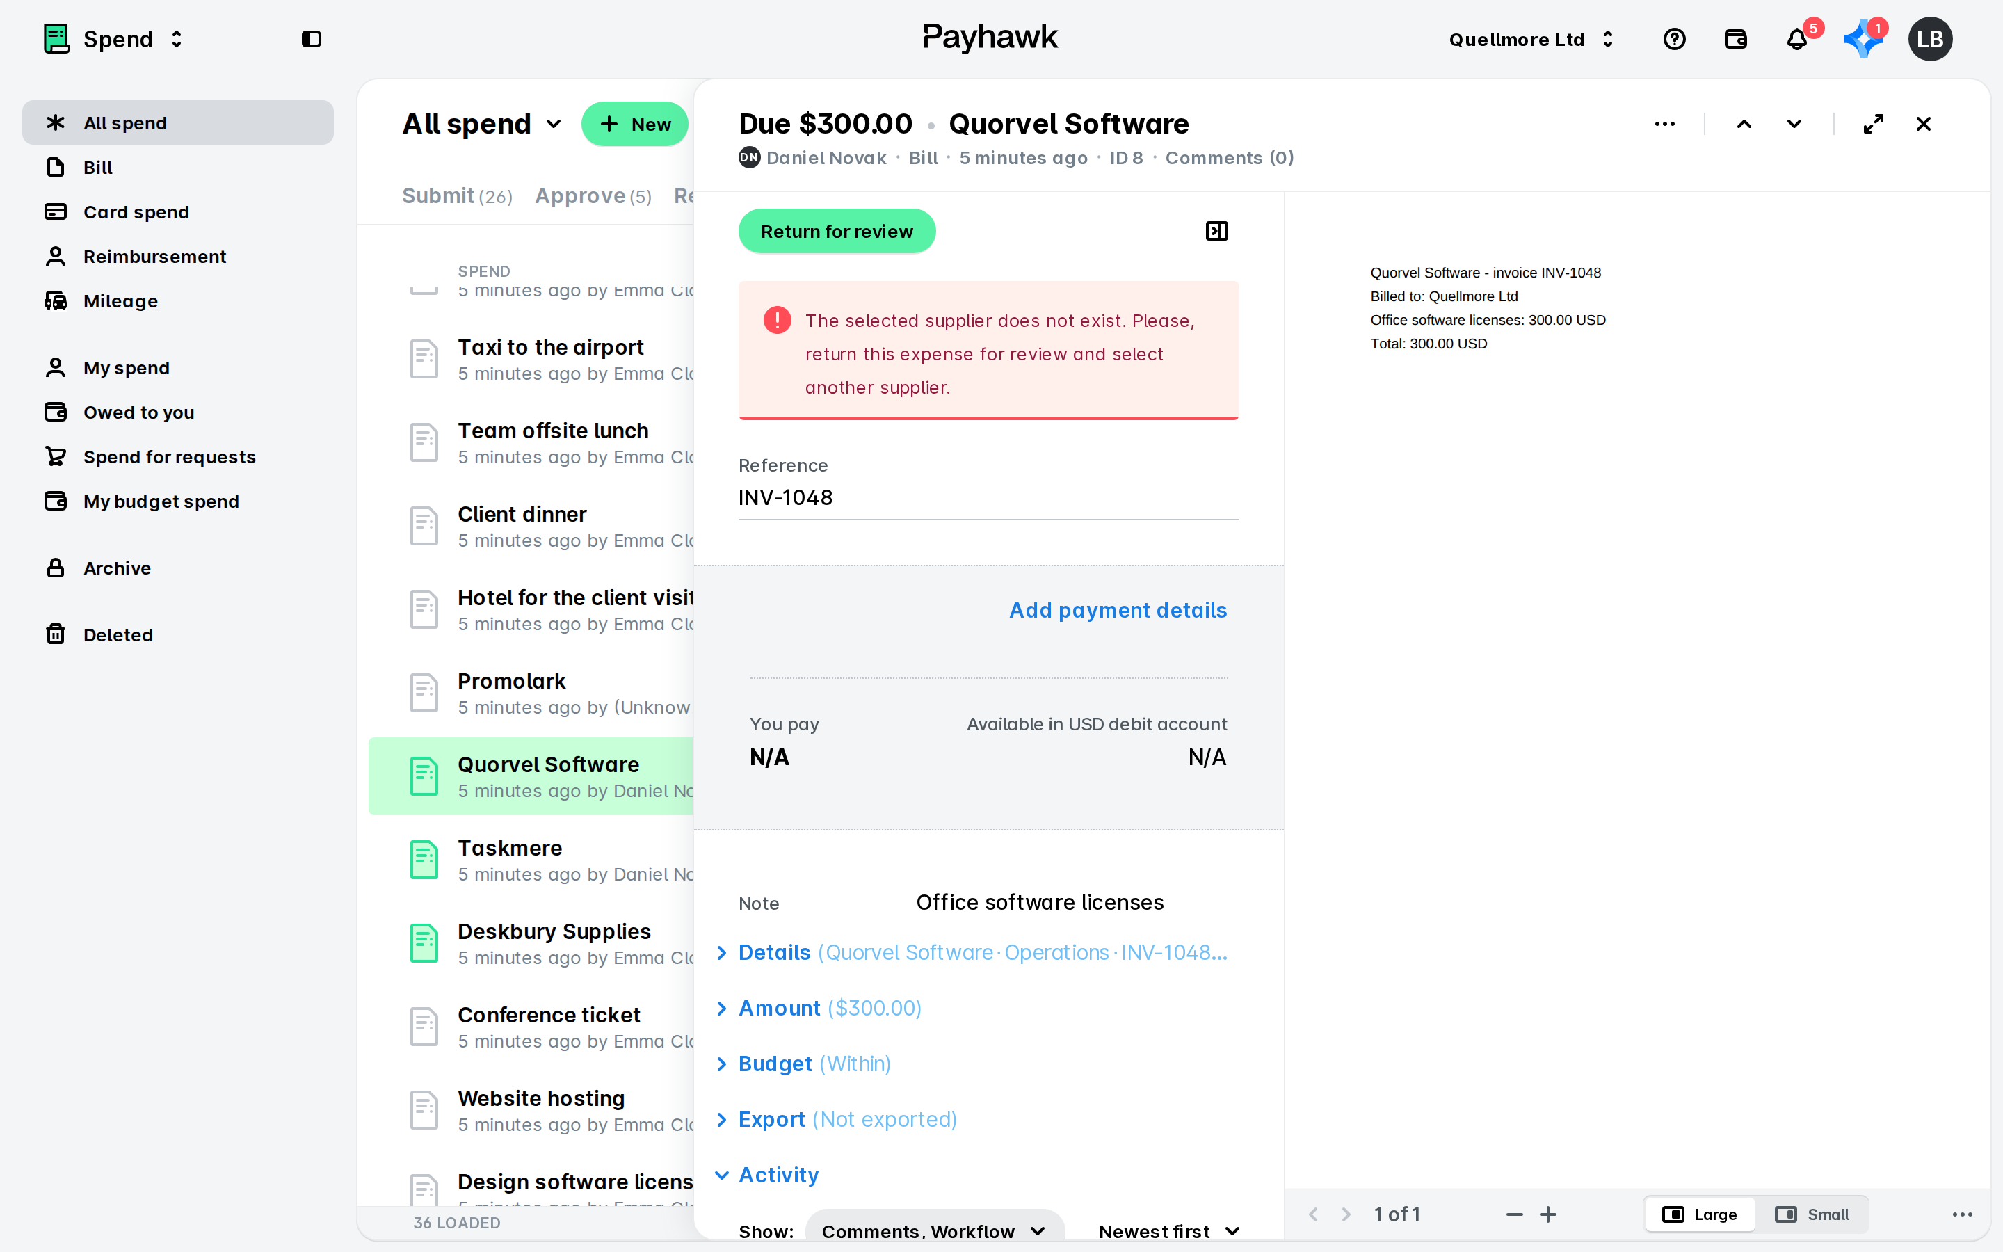The image size is (2003, 1252).
Task: Open the blue AI assistant sparkle icon
Action: pos(1863,39)
